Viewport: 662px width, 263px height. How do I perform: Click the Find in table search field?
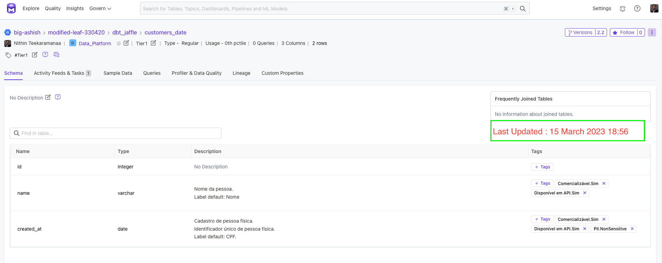point(116,133)
